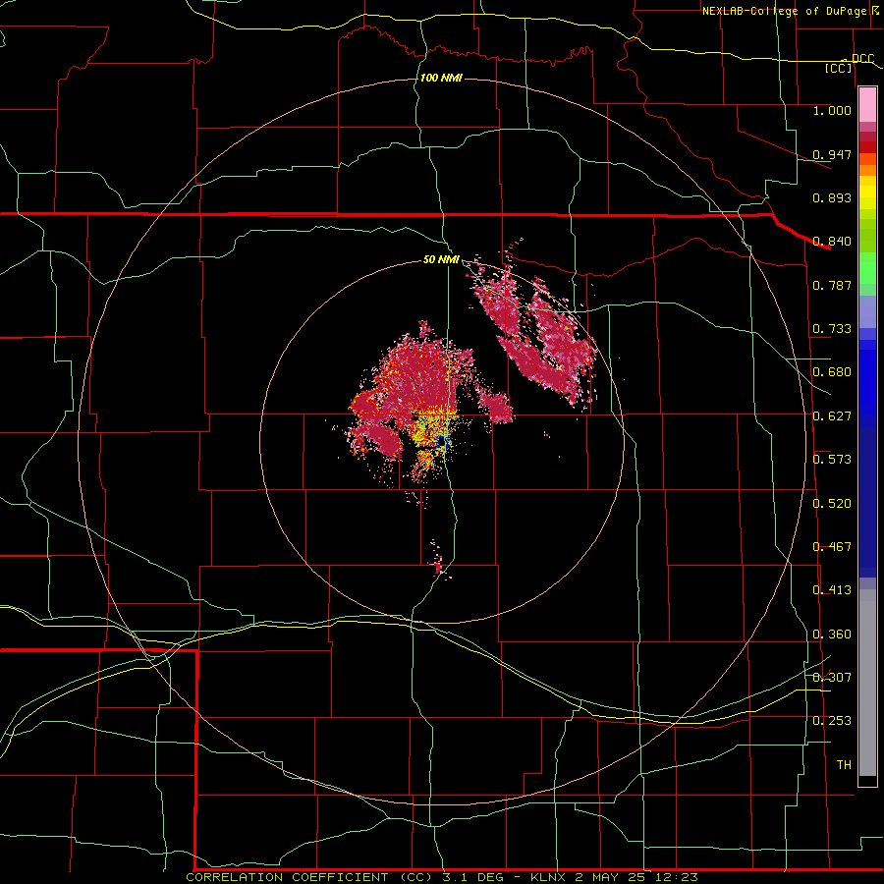Click the TH label on the scale
This screenshot has height=884, width=884.
click(x=844, y=765)
